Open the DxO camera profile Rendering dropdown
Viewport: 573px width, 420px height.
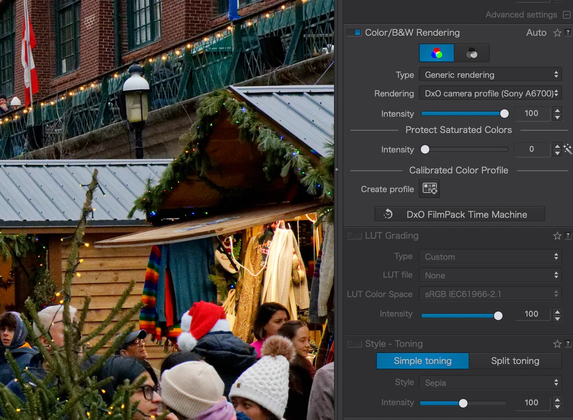tap(490, 93)
